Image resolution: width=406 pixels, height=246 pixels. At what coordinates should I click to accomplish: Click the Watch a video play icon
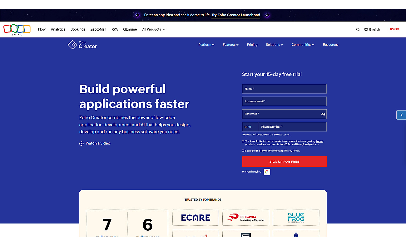82,144
